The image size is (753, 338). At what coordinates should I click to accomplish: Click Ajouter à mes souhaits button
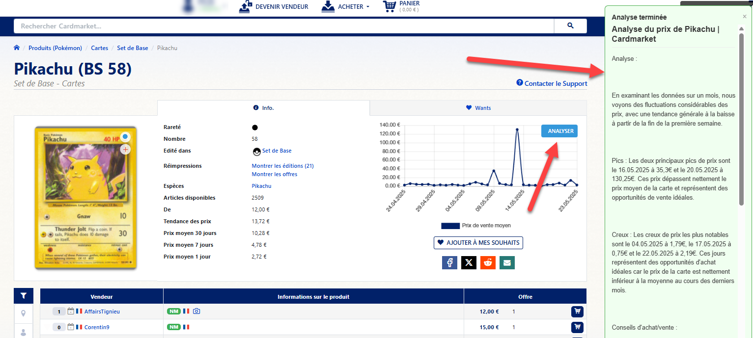(478, 242)
